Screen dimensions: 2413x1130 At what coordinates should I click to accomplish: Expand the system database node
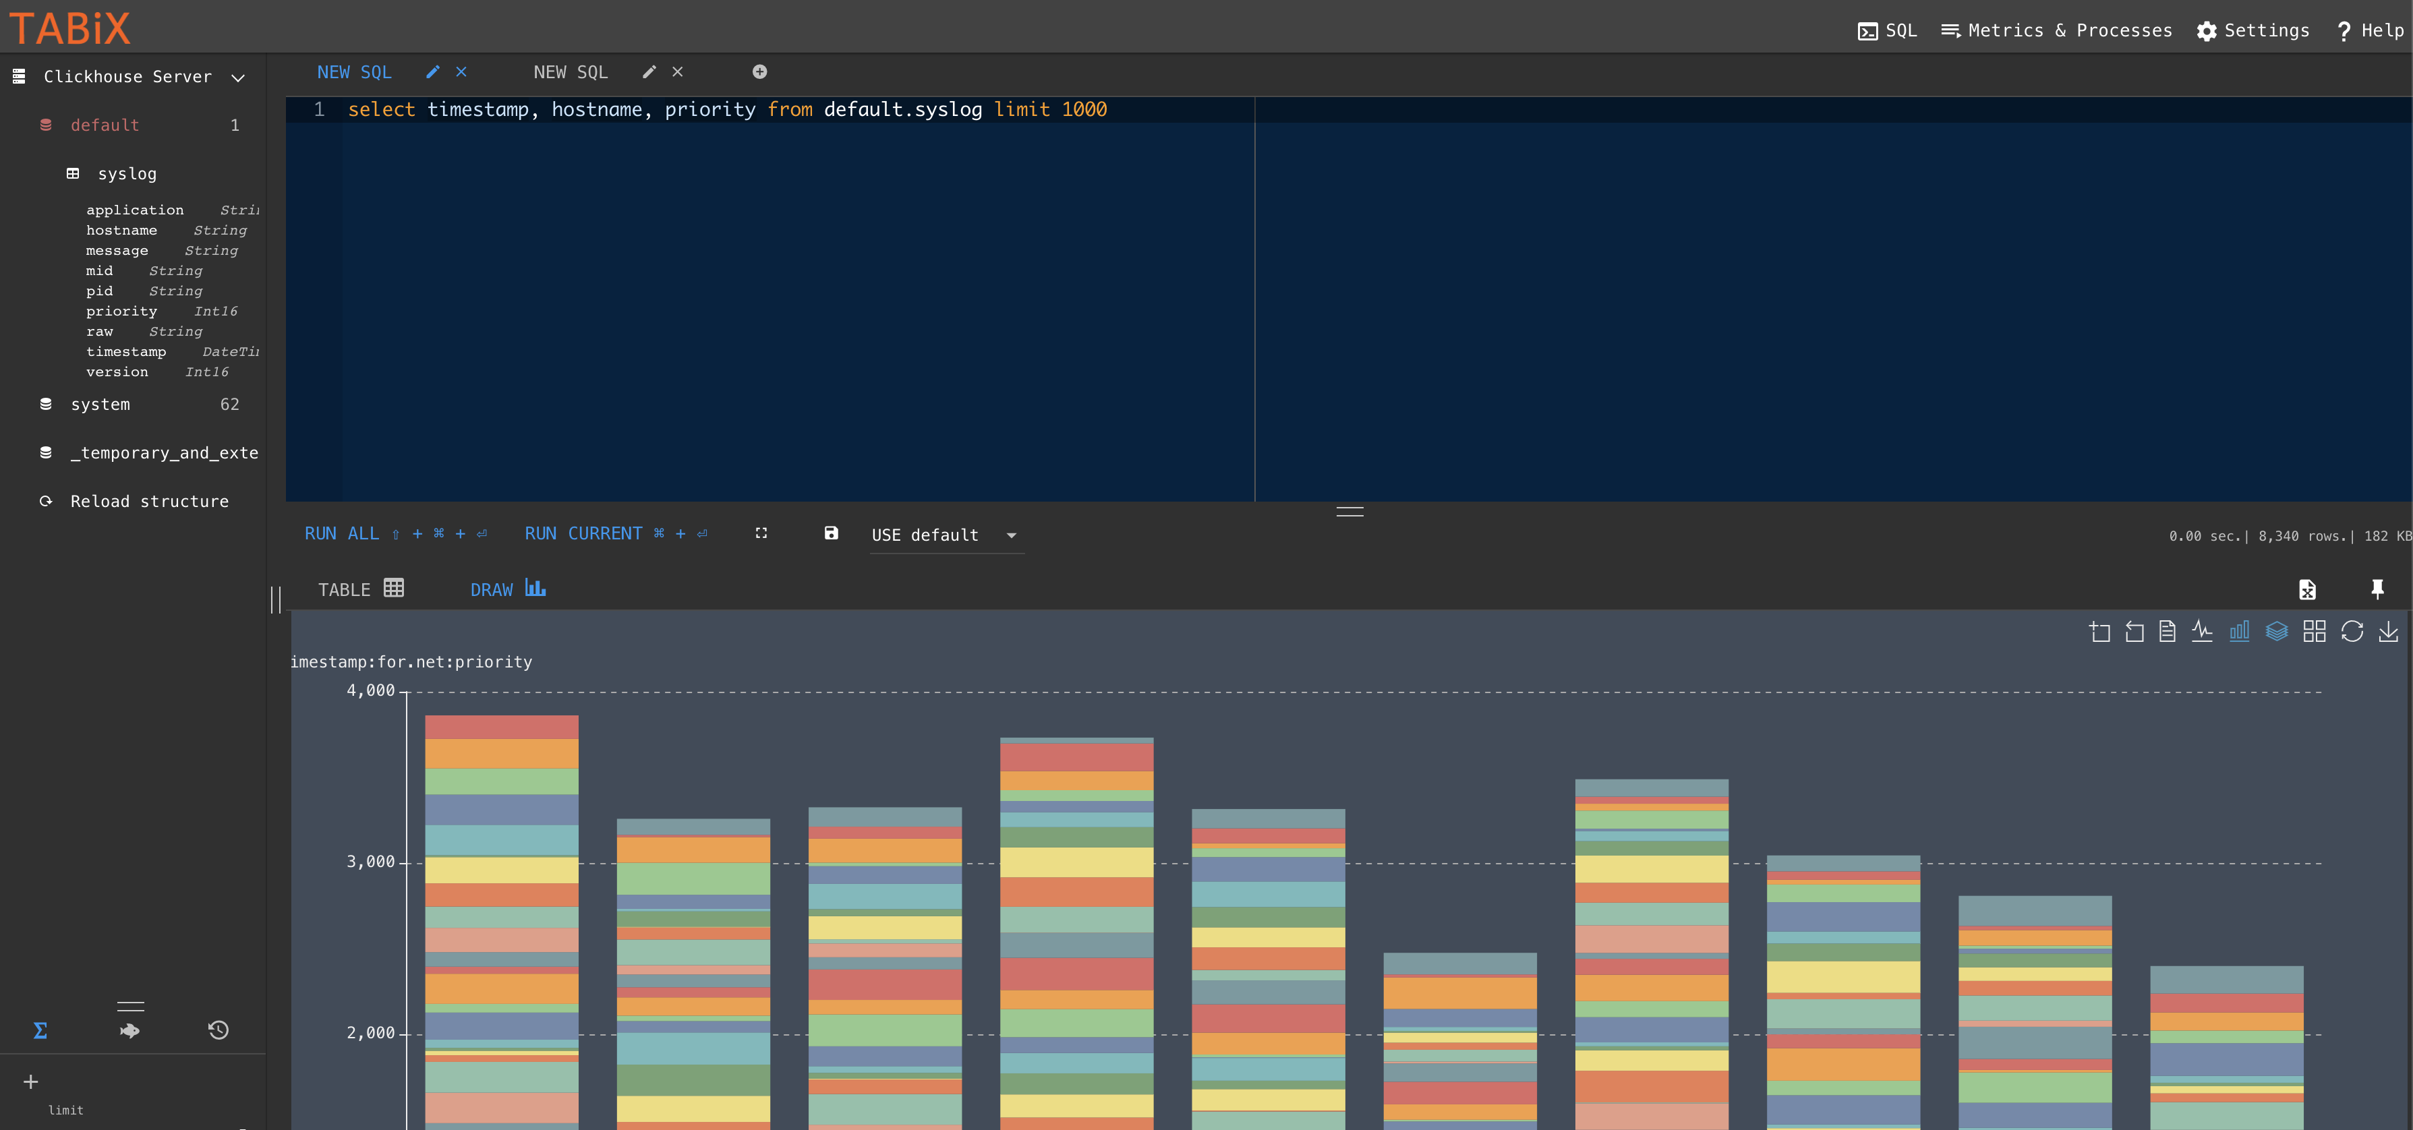pyautogui.click(x=100, y=405)
